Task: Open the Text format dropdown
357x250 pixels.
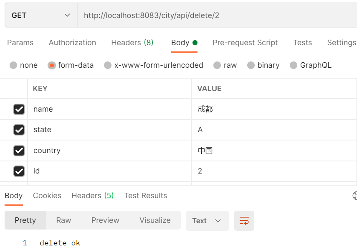Action: (207, 221)
